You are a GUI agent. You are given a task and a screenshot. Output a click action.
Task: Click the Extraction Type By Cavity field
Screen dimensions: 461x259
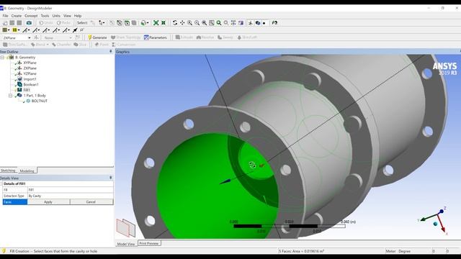pos(71,196)
